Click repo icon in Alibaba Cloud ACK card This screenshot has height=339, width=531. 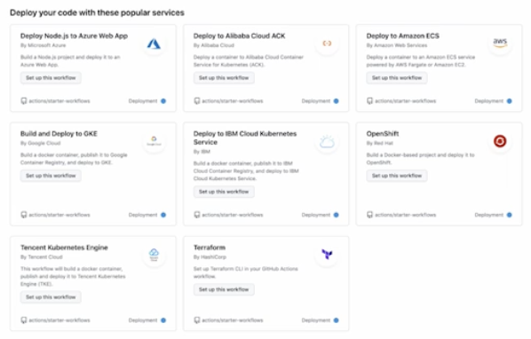[x=197, y=101]
